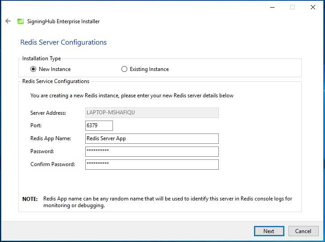Click the Redis App Name label
The image size is (325, 242).
(x=50, y=138)
